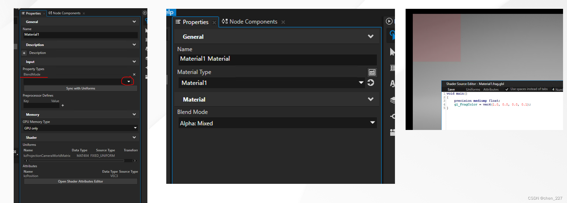Click the Uniforms table horizontal scrollbar

pos(80,160)
